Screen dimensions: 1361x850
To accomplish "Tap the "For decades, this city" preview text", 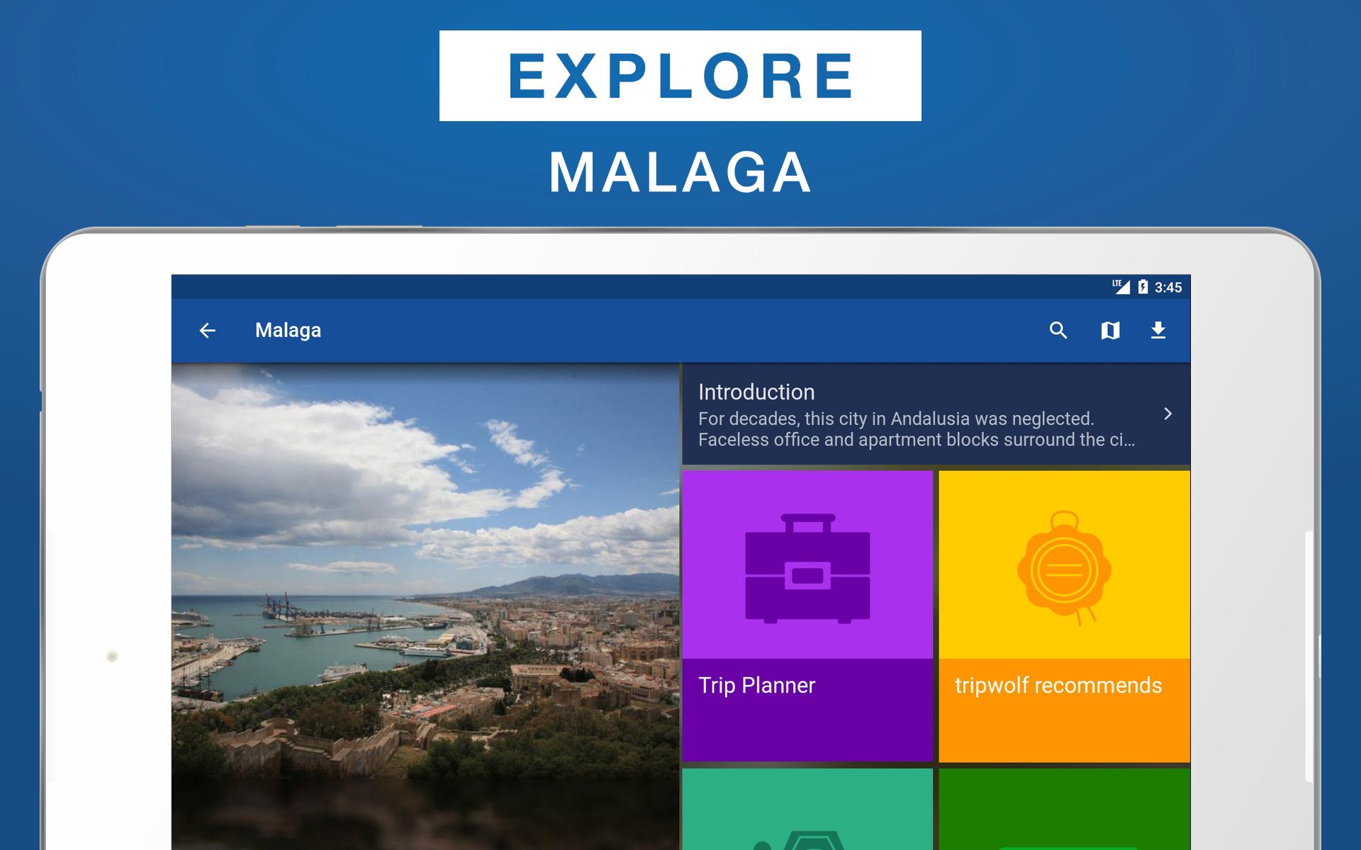I will click(917, 429).
